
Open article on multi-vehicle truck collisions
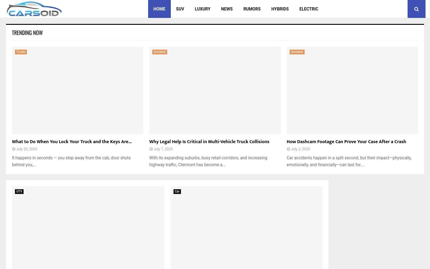click(209, 142)
